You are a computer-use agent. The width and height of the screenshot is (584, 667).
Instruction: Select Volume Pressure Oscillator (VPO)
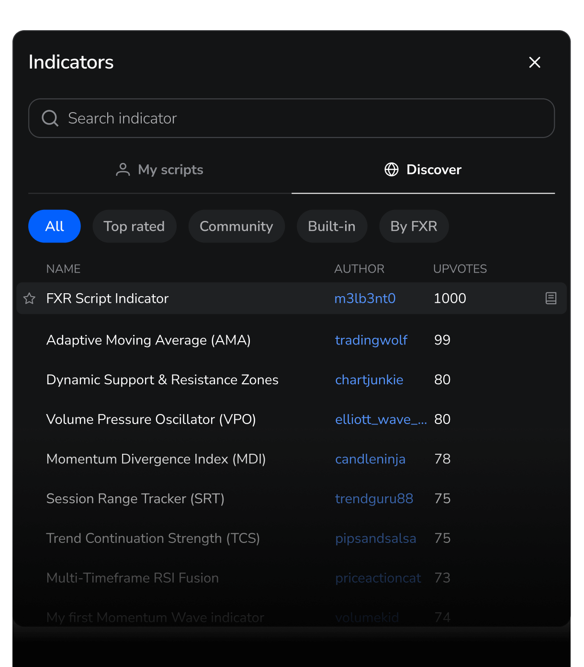(x=151, y=419)
